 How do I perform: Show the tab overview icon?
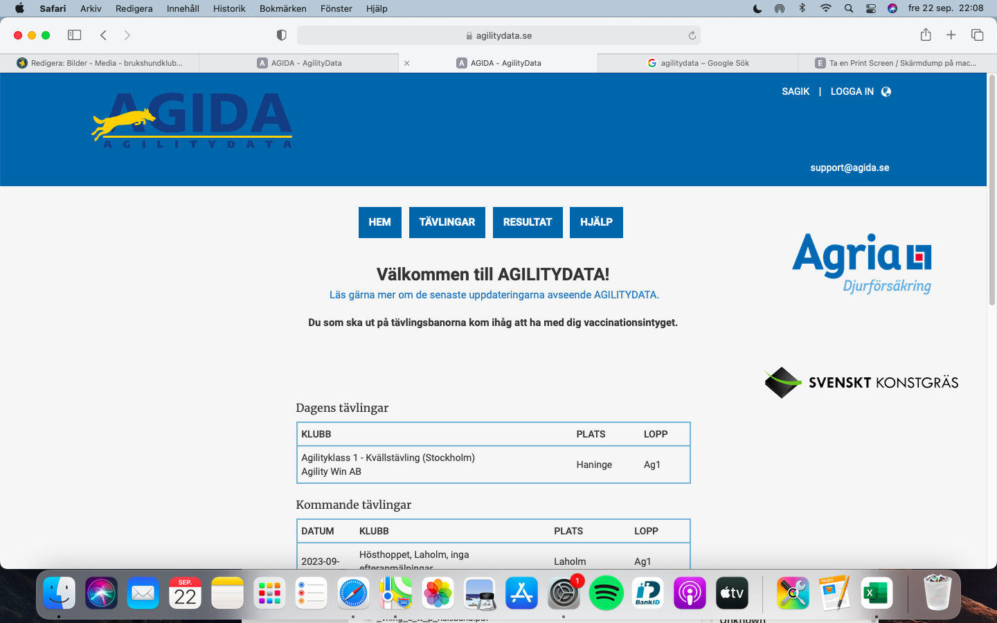tap(977, 35)
